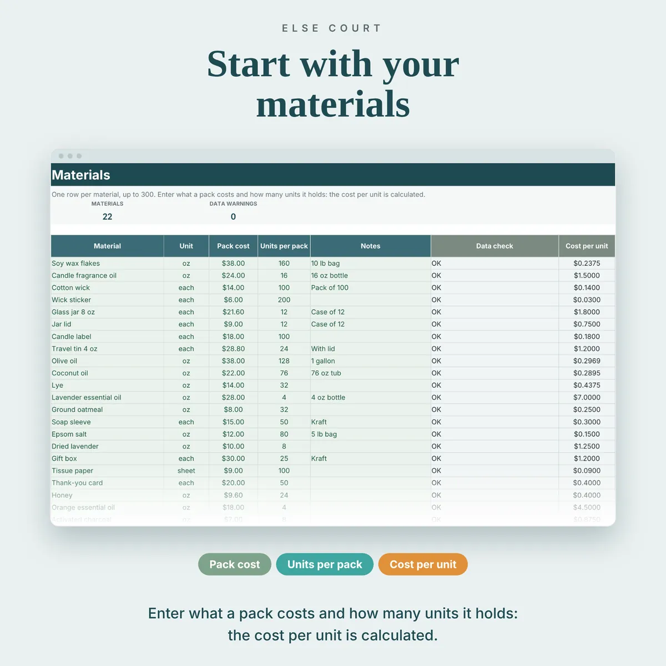The image size is (666, 666).
Task: Select the Wick sticker cell
Action: tap(107, 300)
